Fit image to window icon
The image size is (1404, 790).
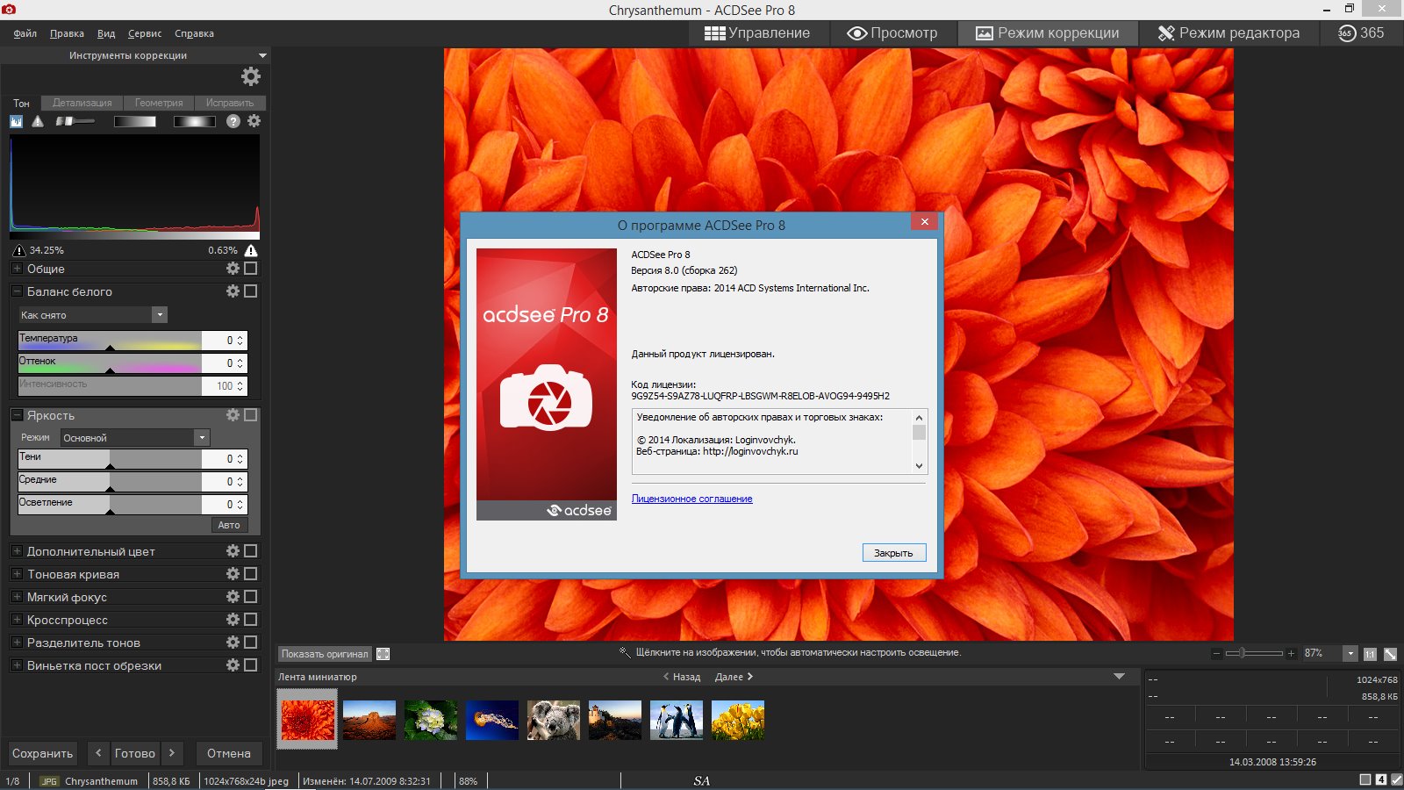[x=1390, y=654]
